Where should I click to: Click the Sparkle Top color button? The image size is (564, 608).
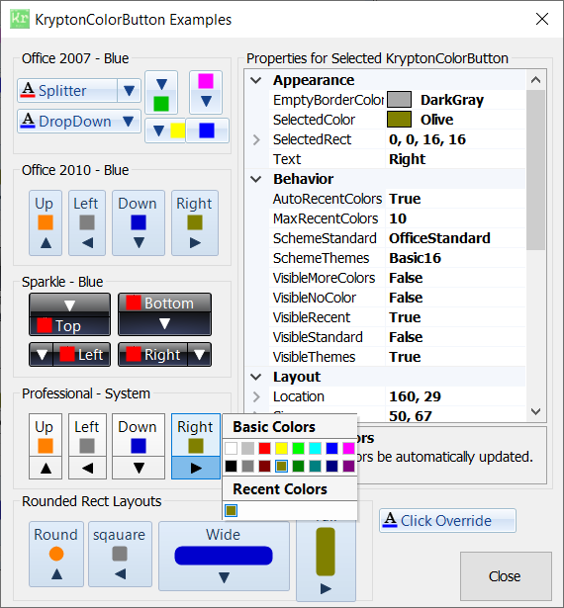point(70,314)
